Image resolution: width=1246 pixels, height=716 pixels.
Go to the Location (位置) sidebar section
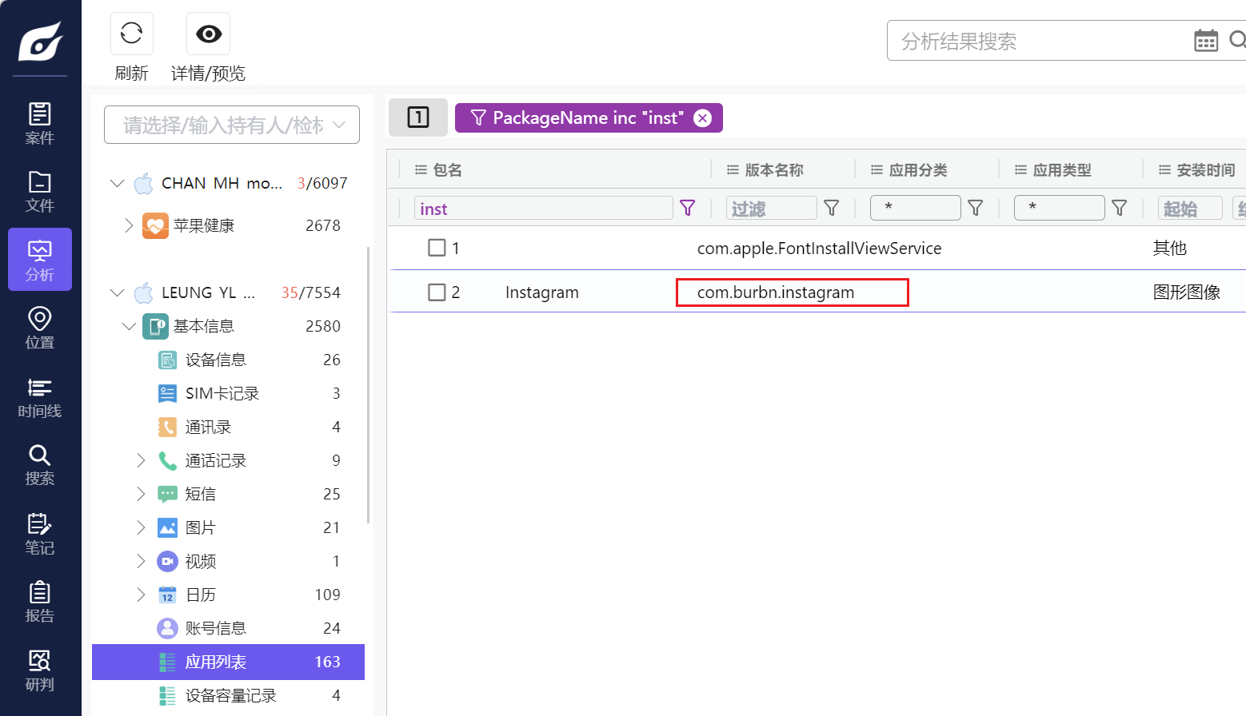[x=39, y=328]
